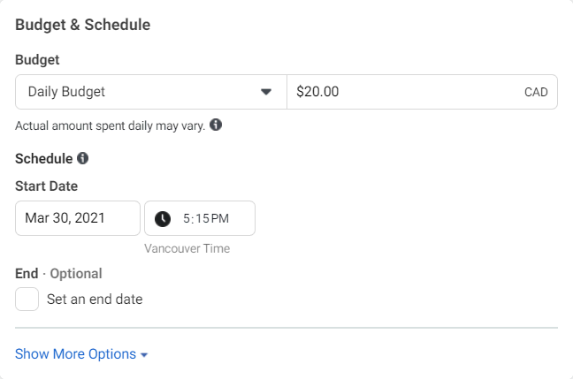The image size is (573, 379).
Task: Click the info icon beside daily spend note
Action: (216, 125)
